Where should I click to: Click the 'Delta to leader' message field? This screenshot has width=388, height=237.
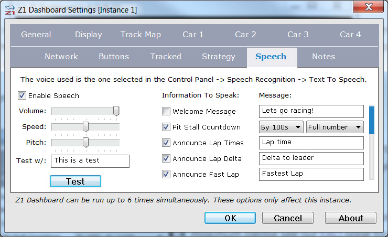click(x=311, y=158)
